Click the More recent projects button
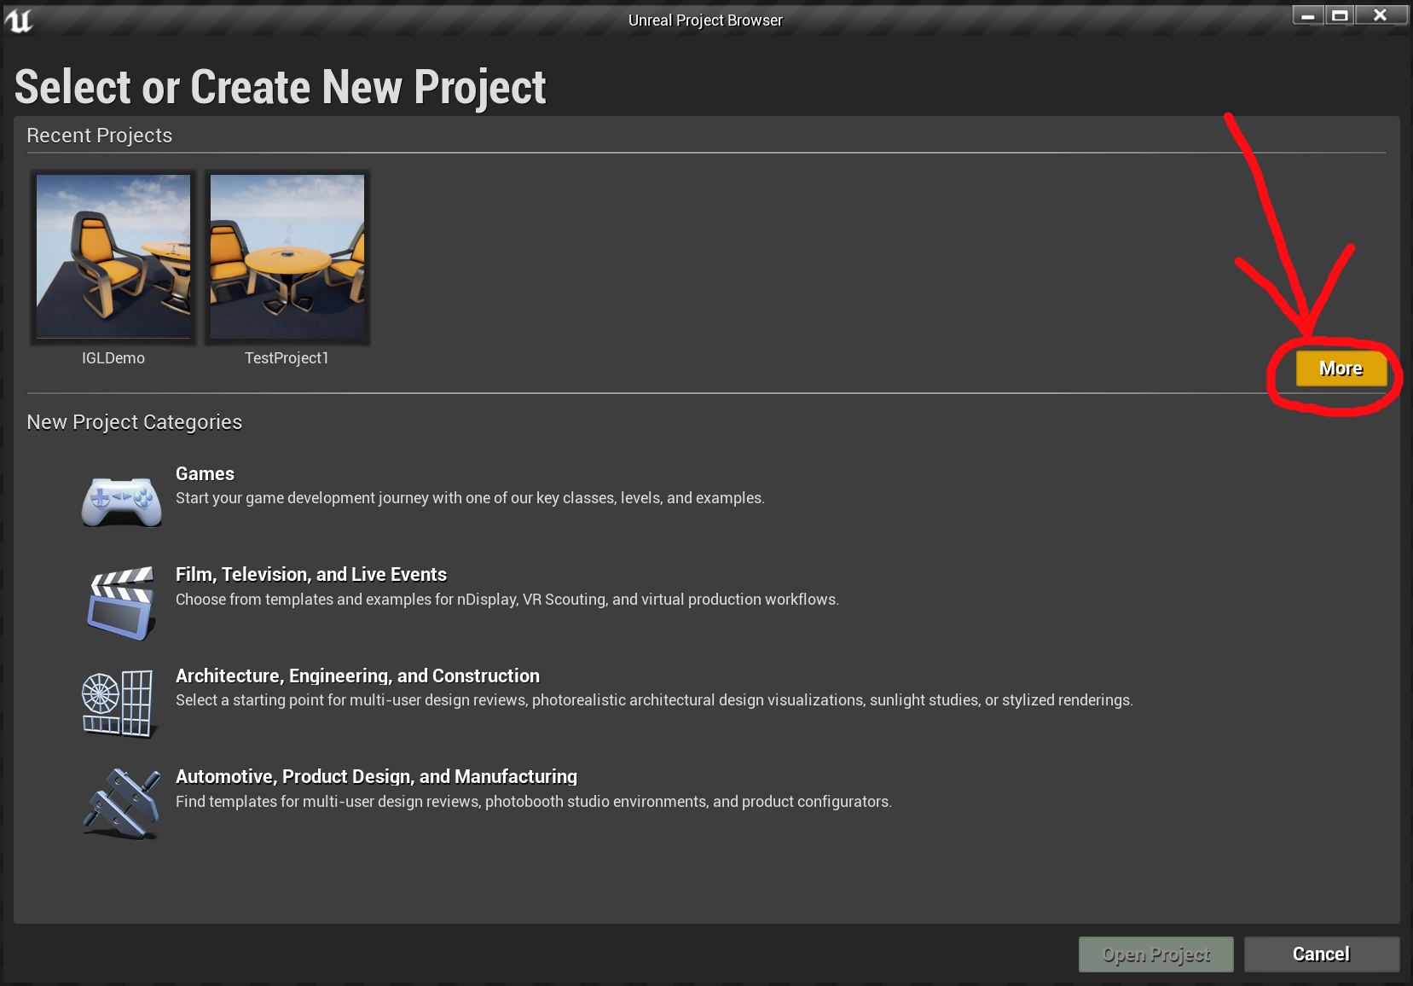Viewport: 1413px width, 986px height. 1341,368
